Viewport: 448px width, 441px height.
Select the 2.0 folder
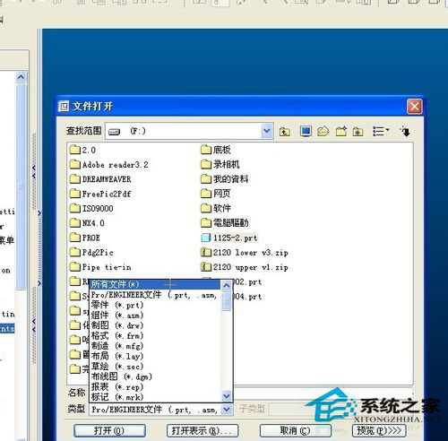click(82, 150)
